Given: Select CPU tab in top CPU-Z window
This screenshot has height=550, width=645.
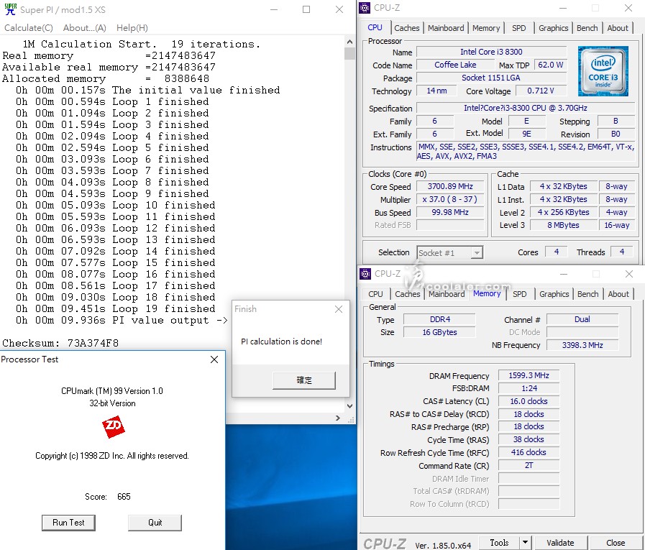Looking at the screenshot, I should 375,27.
